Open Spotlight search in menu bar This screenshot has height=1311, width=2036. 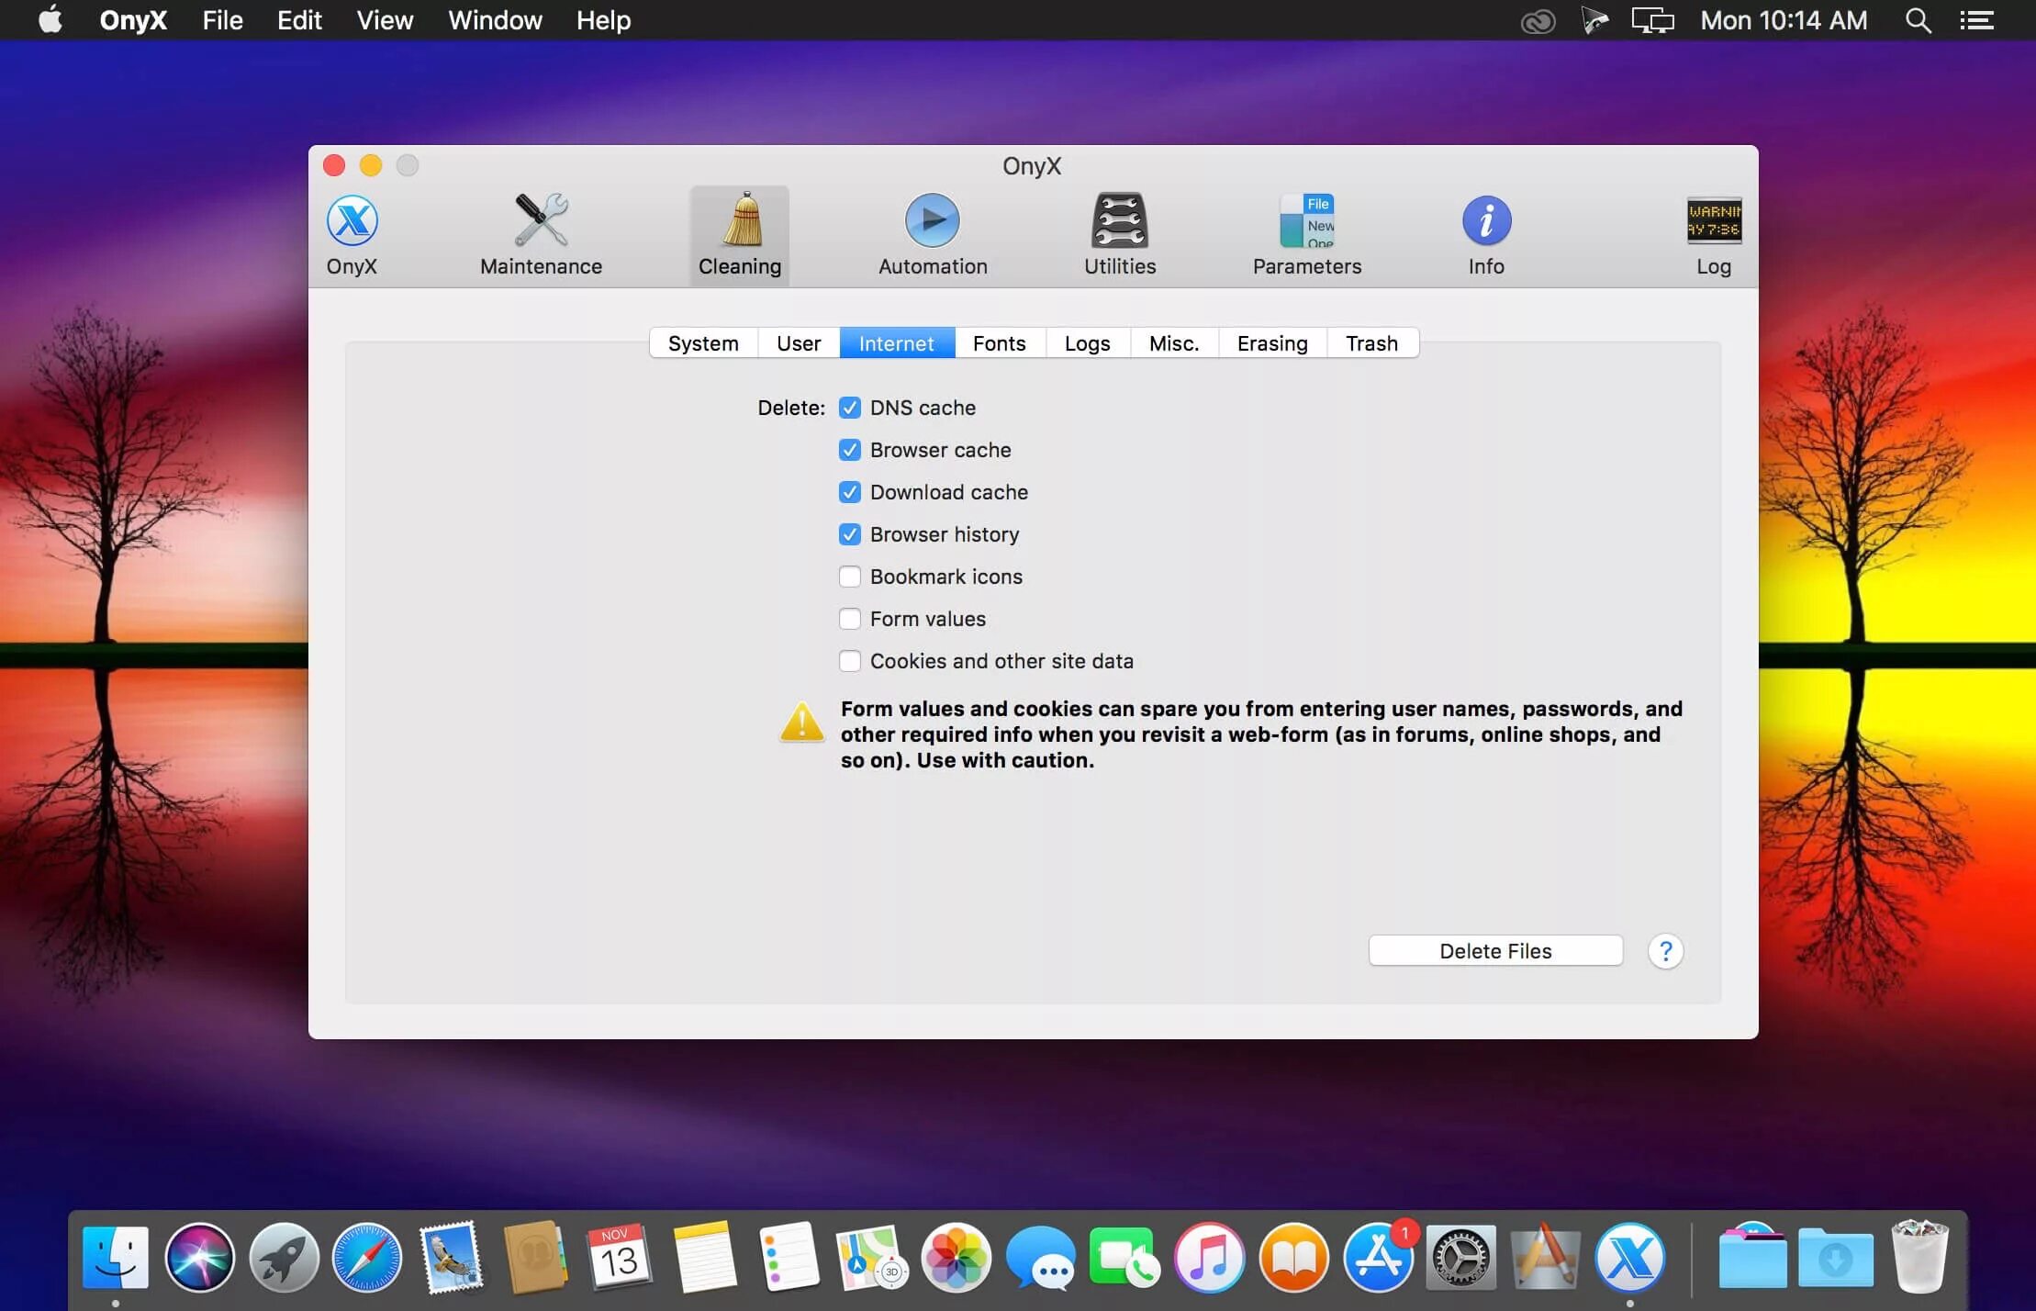tap(1918, 20)
